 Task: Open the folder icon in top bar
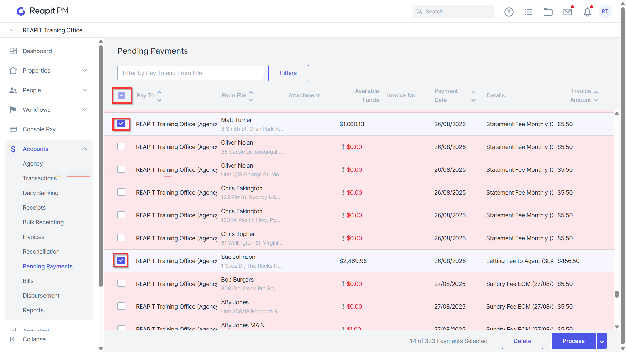coord(548,12)
